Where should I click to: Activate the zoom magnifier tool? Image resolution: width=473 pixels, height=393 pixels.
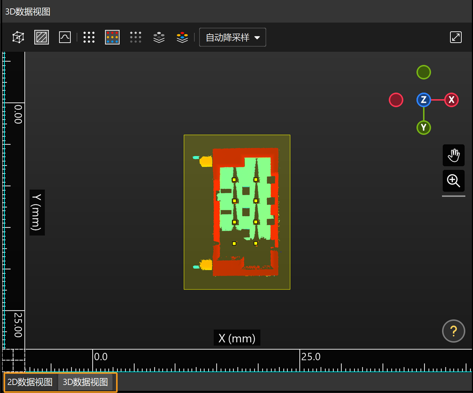click(453, 180)
